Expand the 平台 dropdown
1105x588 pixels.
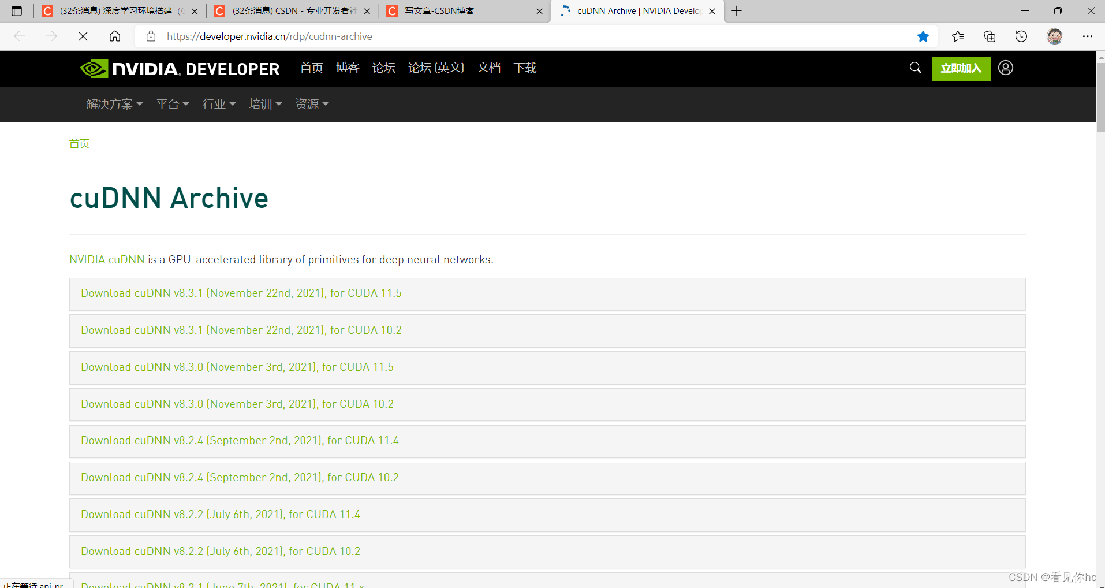coord(173,104)
